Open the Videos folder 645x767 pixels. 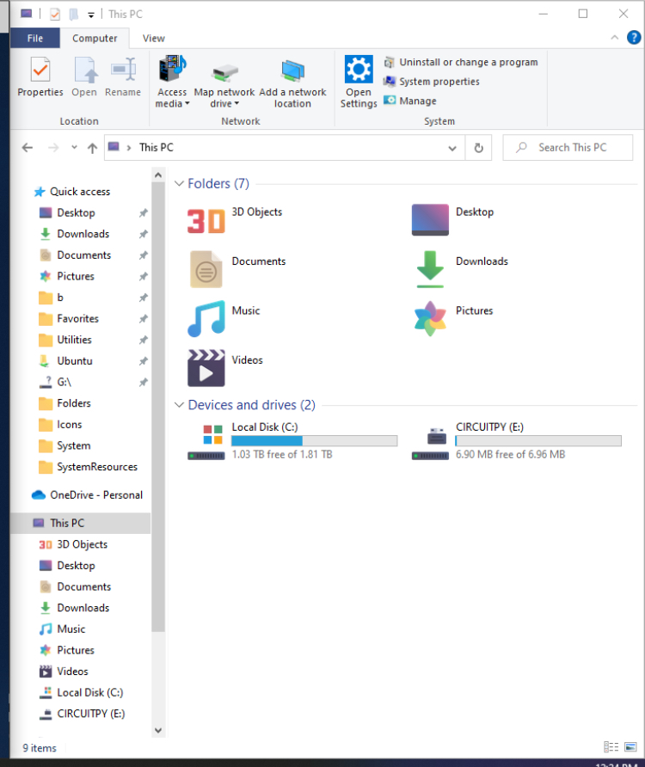pyautogui.click(x=206, y=368)
